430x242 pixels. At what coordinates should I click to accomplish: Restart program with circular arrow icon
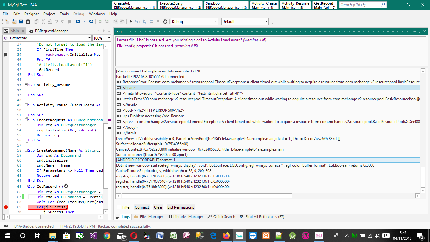[x=165, y=21]
